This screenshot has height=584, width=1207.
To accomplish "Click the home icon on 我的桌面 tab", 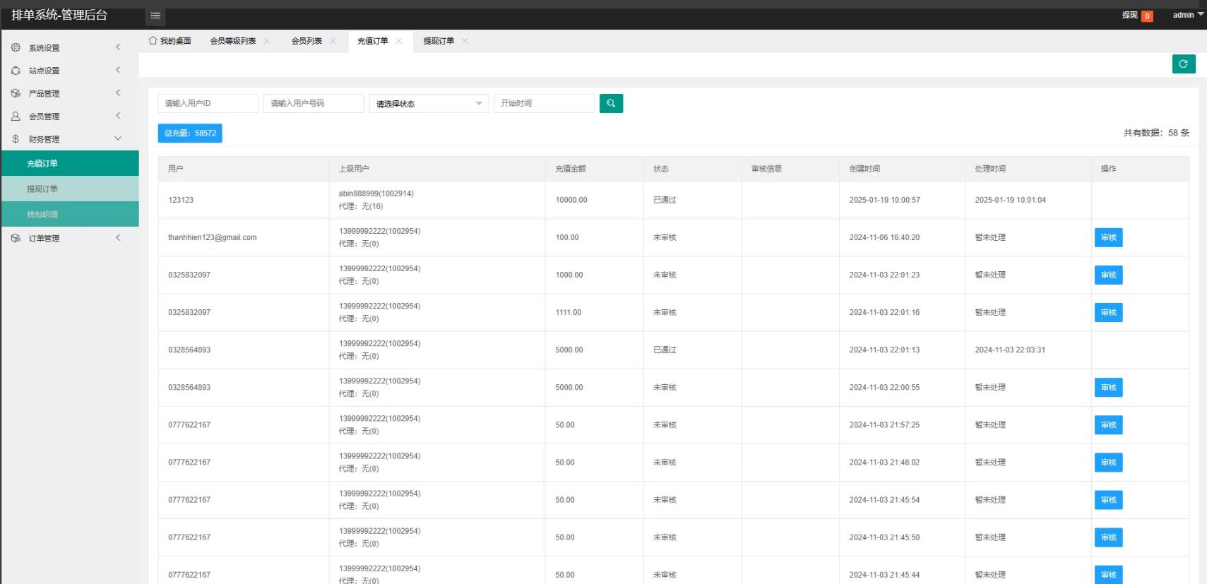I will pyautogui.click(x=153, y=41).
